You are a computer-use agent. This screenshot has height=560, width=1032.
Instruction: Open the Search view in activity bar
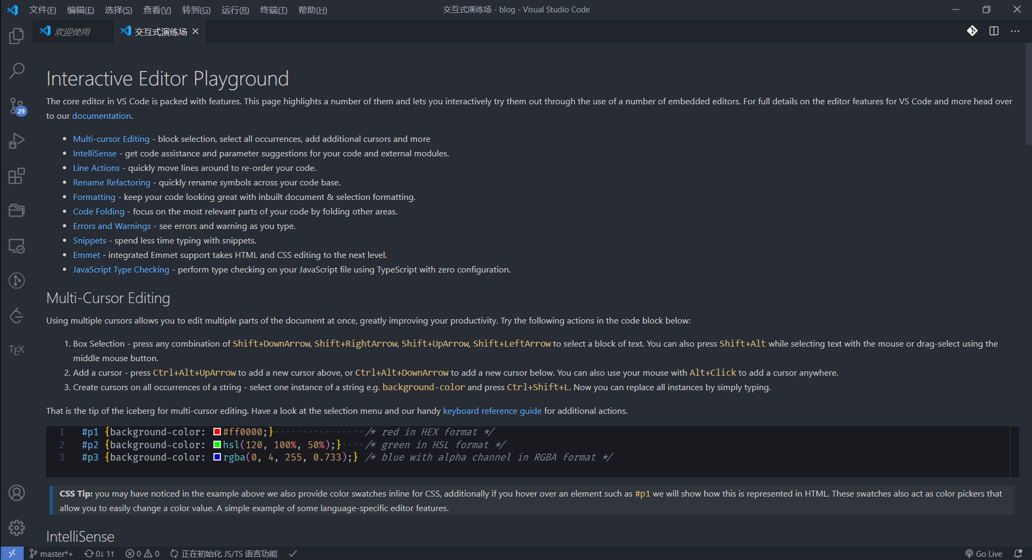coord(17,70)
